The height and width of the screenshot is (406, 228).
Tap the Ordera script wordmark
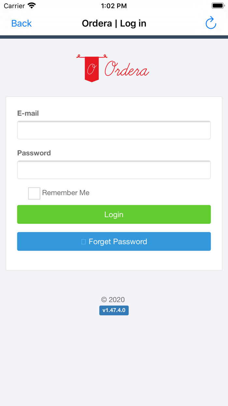point(127,69)
